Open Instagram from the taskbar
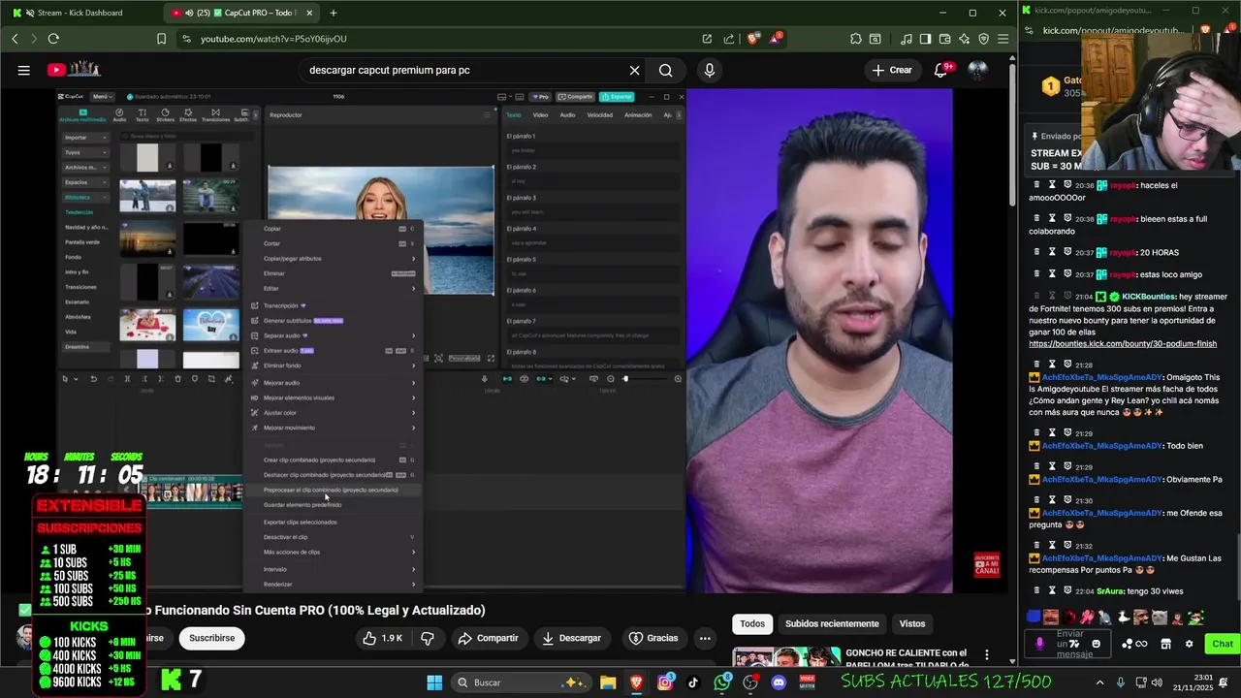This screenshot has width=1241, height=698. point(665,682)
